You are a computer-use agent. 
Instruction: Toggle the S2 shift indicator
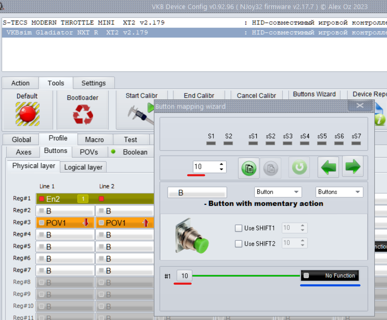click(x=228, y=143)
